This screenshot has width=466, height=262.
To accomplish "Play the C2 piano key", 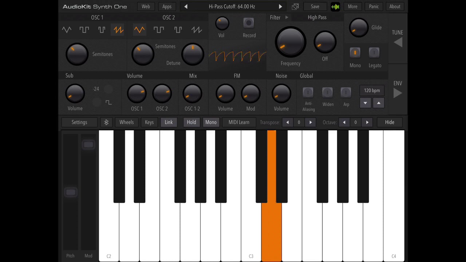I will click(109, 233).
